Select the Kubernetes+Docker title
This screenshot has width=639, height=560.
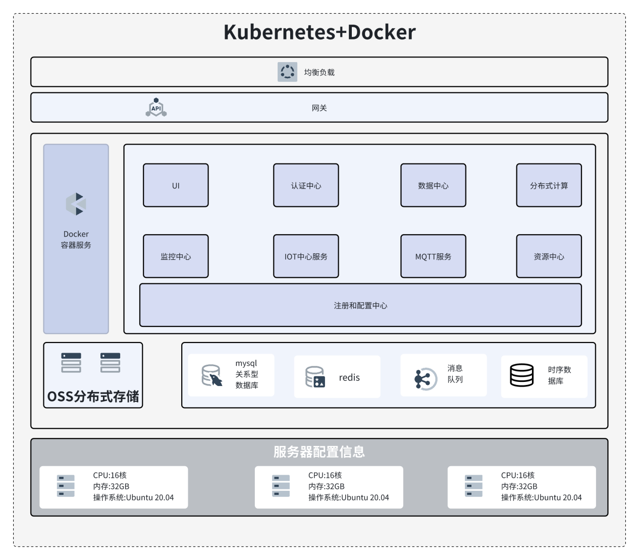(x=320, y=32)
